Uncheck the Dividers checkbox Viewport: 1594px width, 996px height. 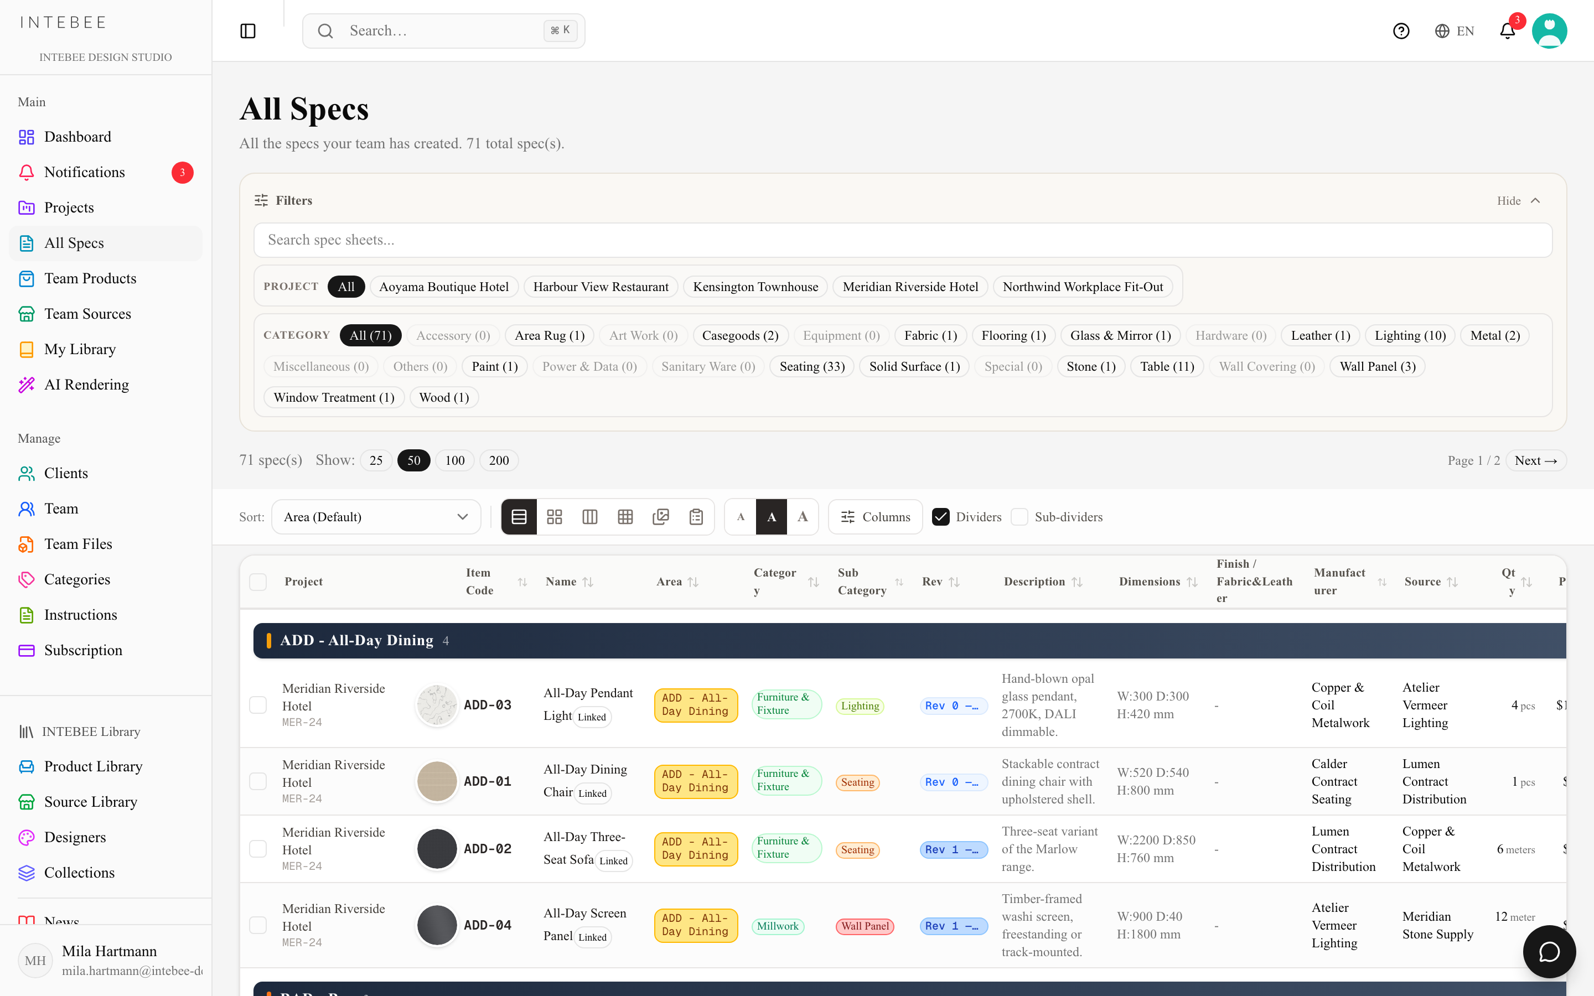(x=940, y=517)
